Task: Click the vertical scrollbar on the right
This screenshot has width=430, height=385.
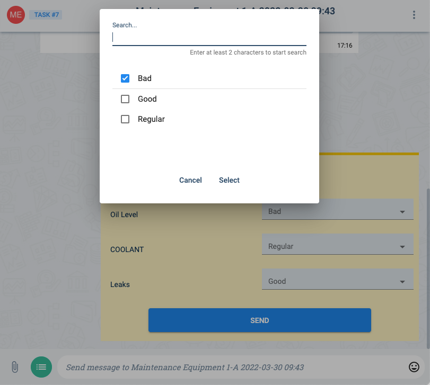Action: (x=428, y=268)
